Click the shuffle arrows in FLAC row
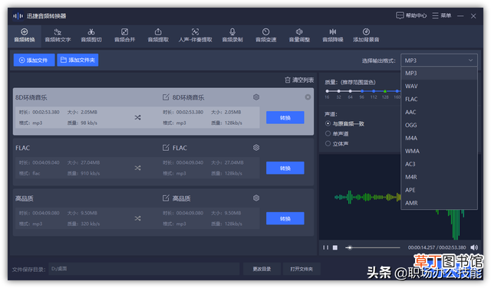The image size is (491, 288). tap(137, 168)
